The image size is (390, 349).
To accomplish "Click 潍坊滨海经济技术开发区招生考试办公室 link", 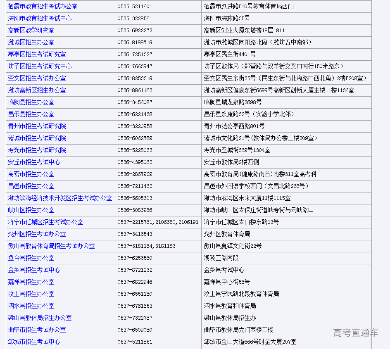I will coord(60,198).
